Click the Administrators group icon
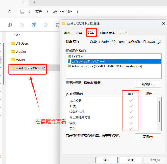This screenshot has height=164, width=167. coord(69,66)
